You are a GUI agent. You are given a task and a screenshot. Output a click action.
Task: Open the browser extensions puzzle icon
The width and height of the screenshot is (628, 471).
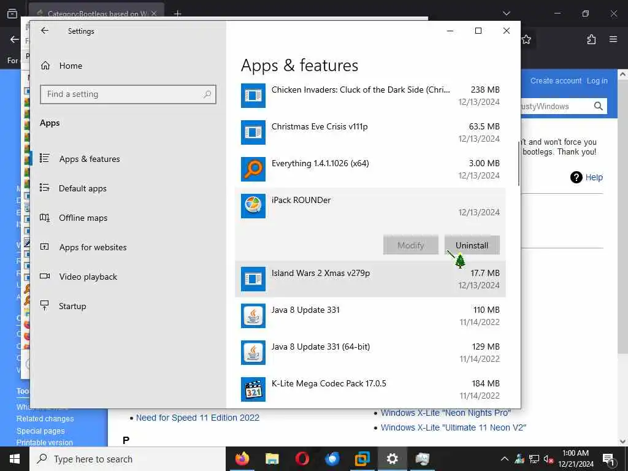click(x=591, y=39)
